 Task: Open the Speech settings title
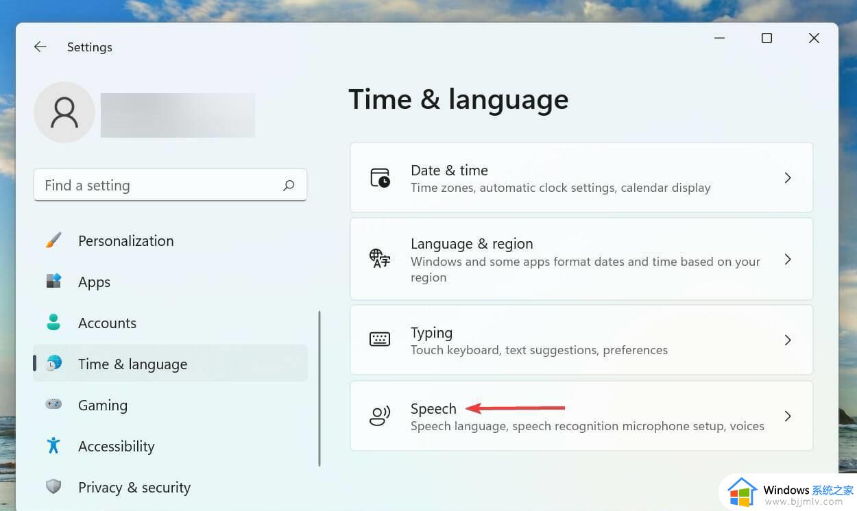[433, 409]
